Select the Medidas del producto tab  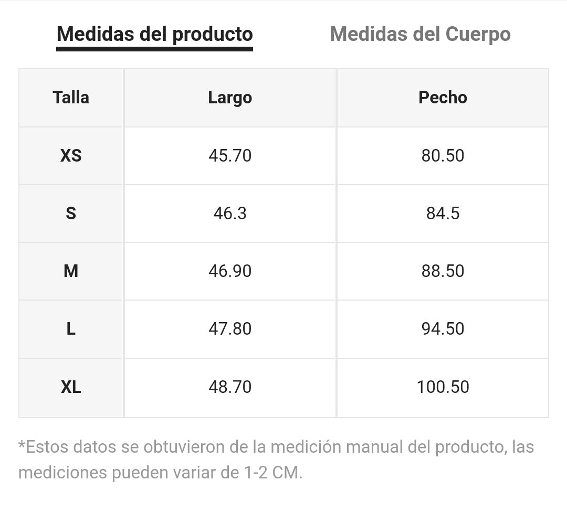[x=155, y=35]
